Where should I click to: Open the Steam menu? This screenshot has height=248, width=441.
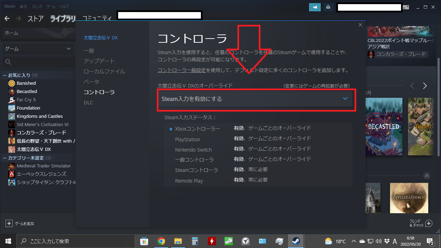click(x=10, y=7)
